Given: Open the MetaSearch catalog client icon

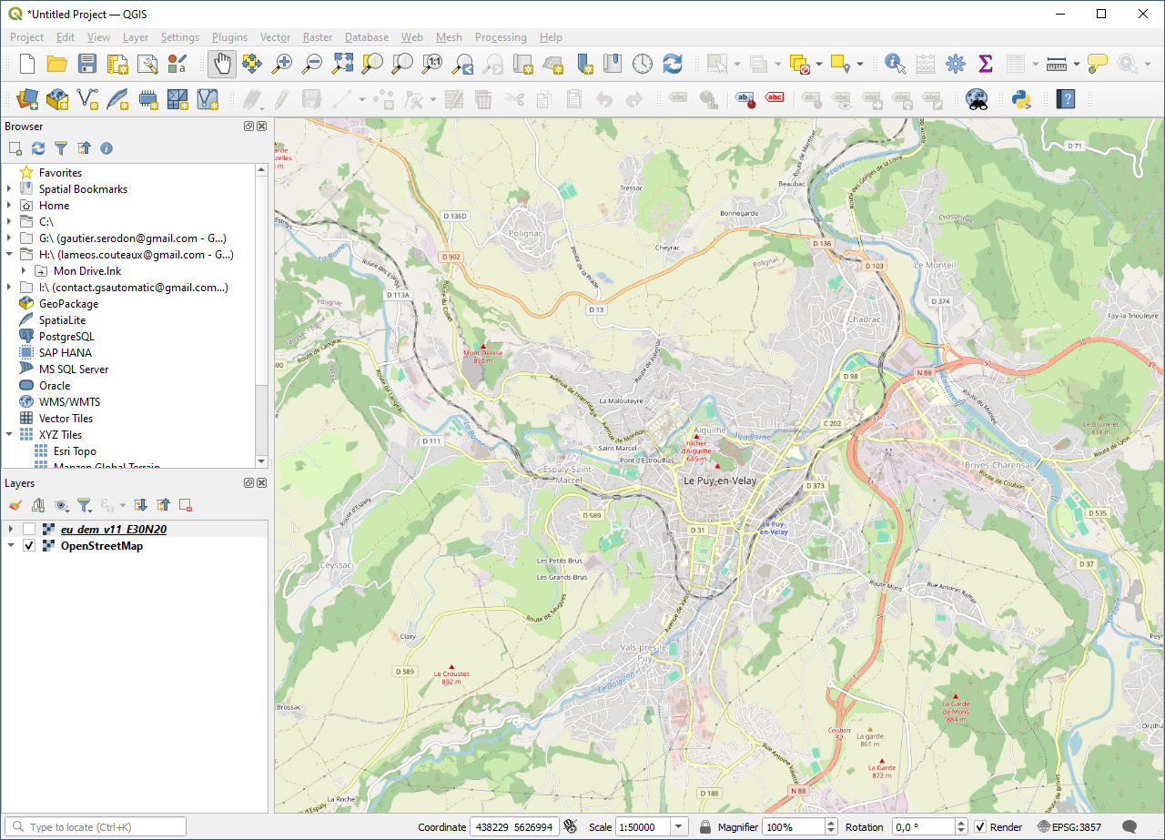Looking at the screenshot, I should pos(977,99).
